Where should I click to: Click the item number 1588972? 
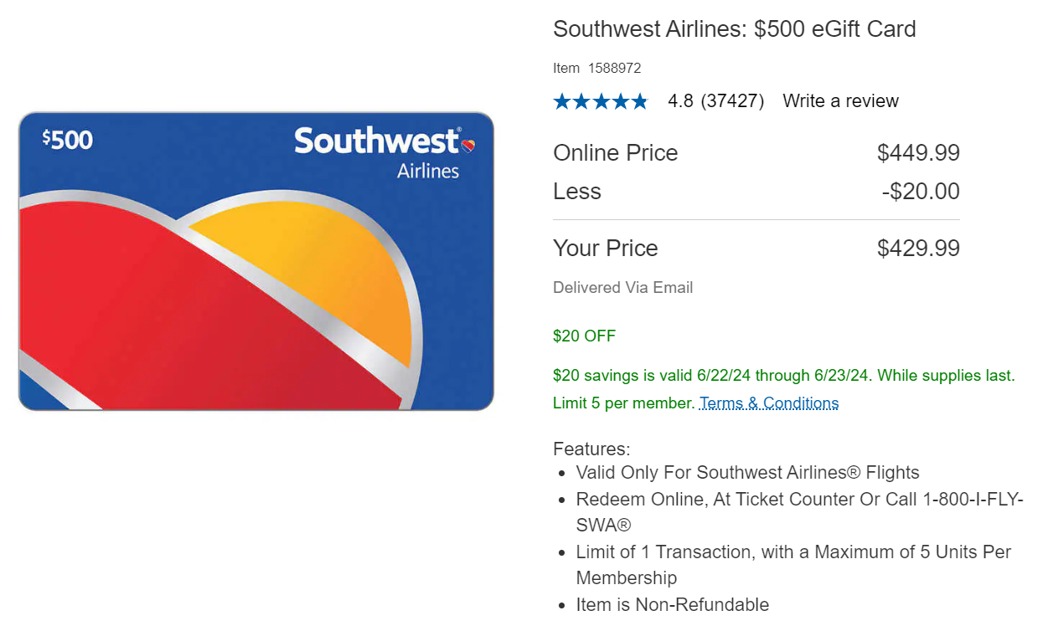pyautogui.click(x=614, y=68)
